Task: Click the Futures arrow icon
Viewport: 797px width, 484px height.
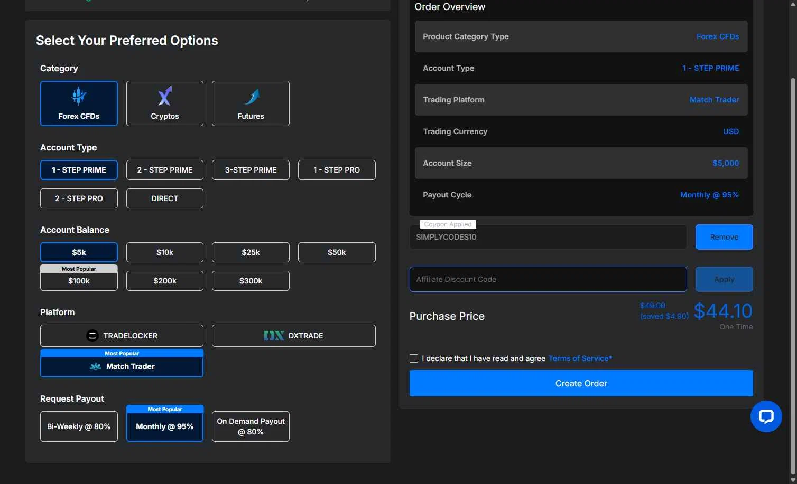Action: point(252,97)
